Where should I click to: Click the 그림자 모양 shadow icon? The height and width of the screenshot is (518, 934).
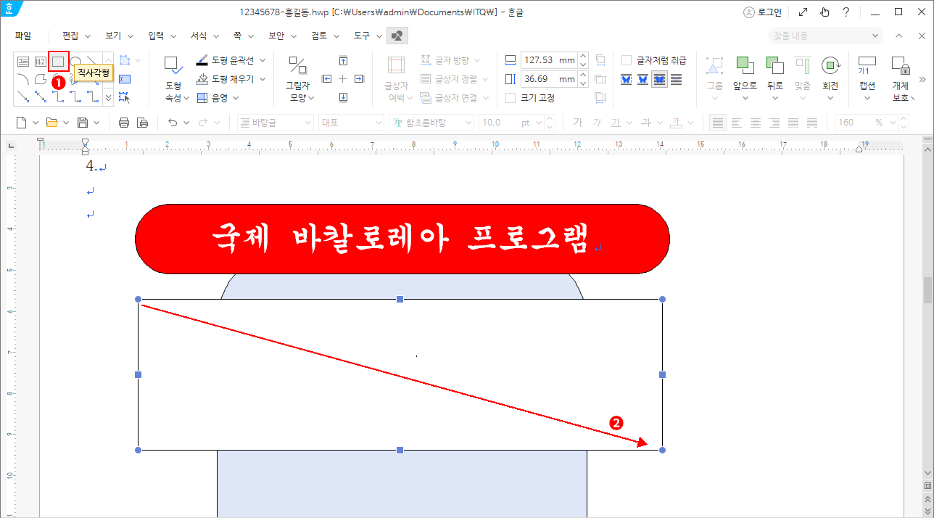pyautogui.click(x=297, y=65)
